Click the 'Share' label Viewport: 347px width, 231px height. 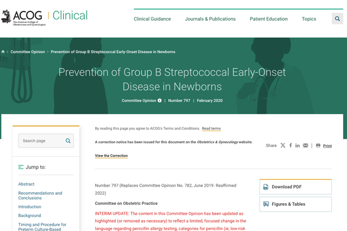click(x=271, y=145)
